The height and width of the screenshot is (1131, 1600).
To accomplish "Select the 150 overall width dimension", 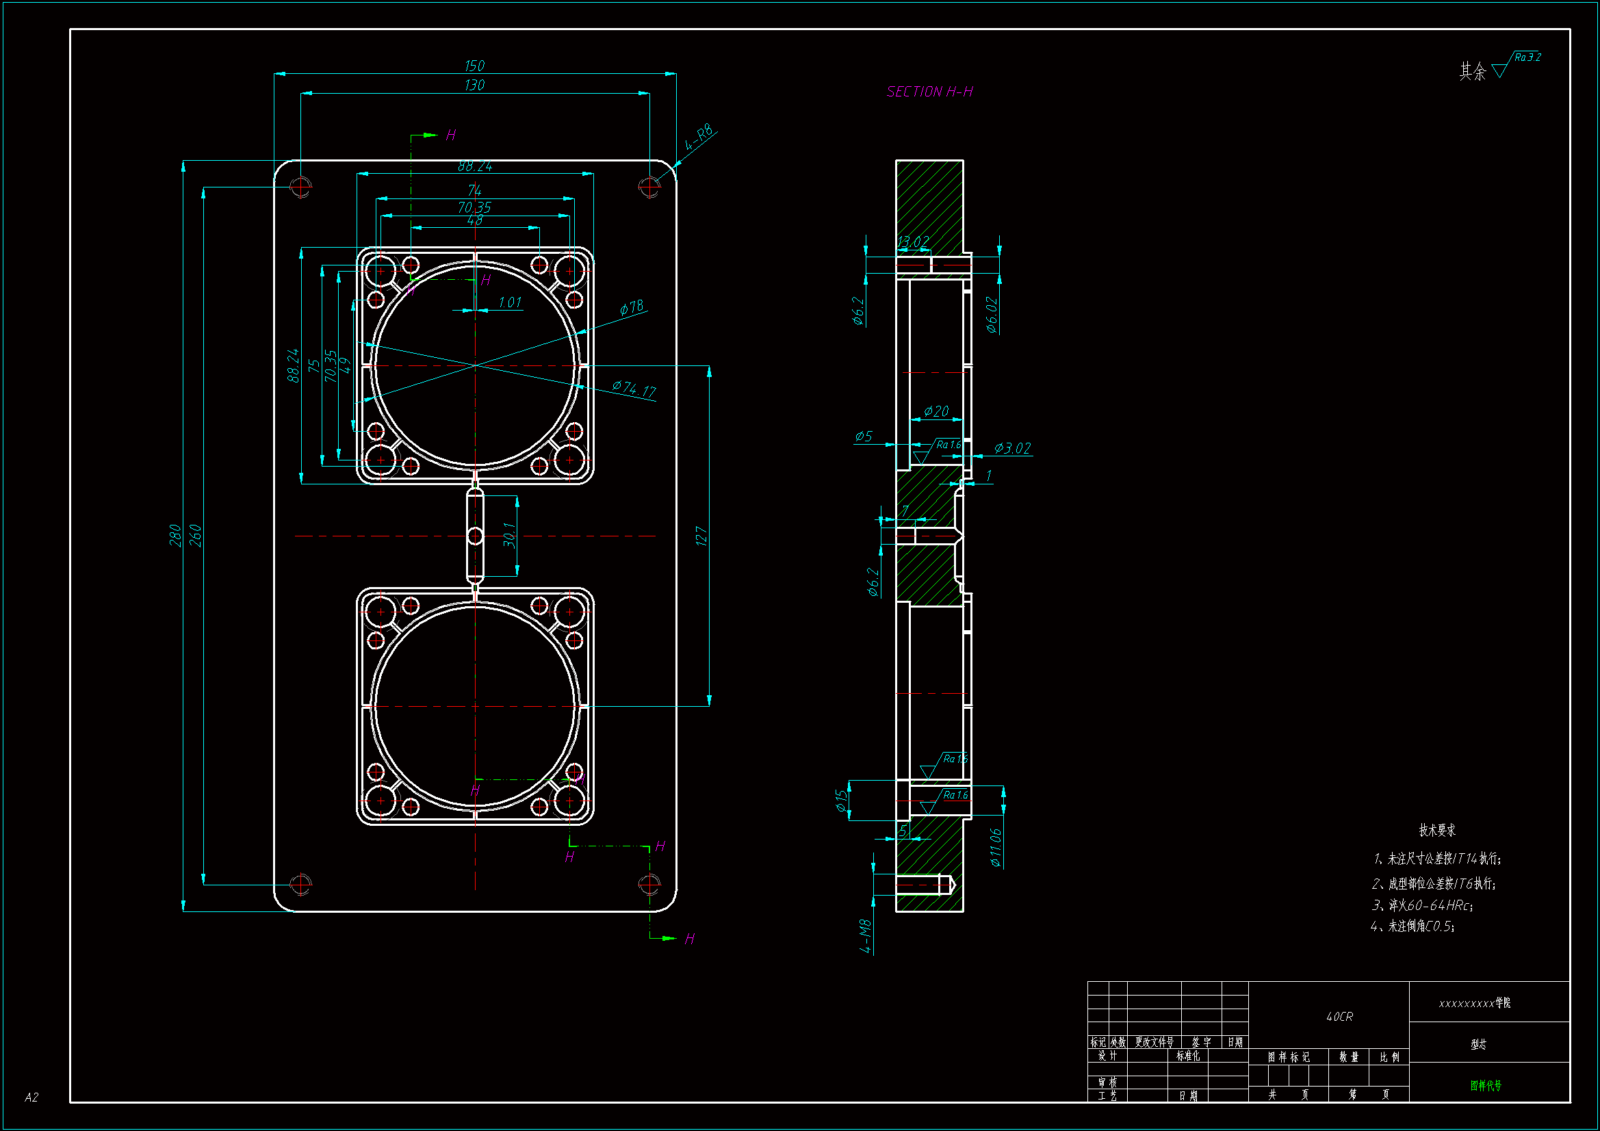I will click(474, 66).
